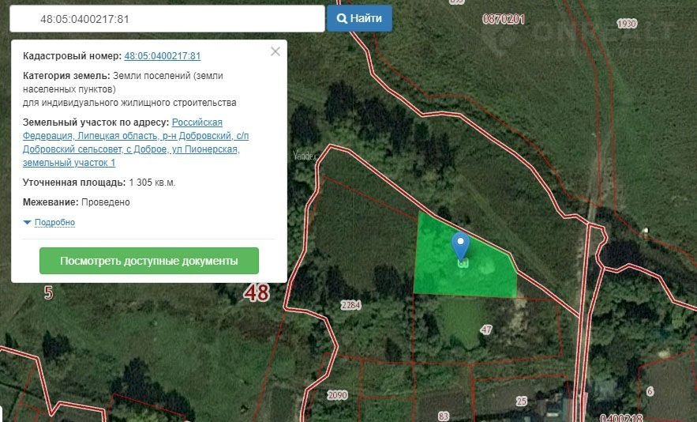Image resolution: width=697 pixels, height=422 pixels.
Task: Click parcel labeled 25 on map
Action: [521, 401]
